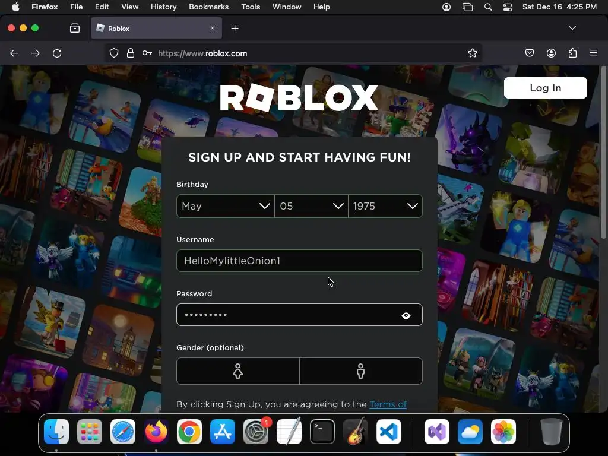Open the Stage Manager menu bar icon

click(468, 7)
